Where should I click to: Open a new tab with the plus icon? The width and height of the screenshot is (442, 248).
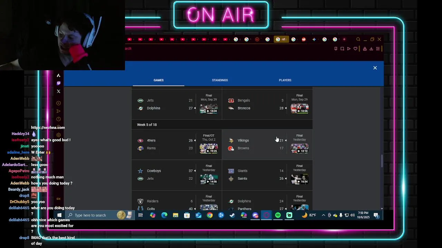tap(344, 39)
